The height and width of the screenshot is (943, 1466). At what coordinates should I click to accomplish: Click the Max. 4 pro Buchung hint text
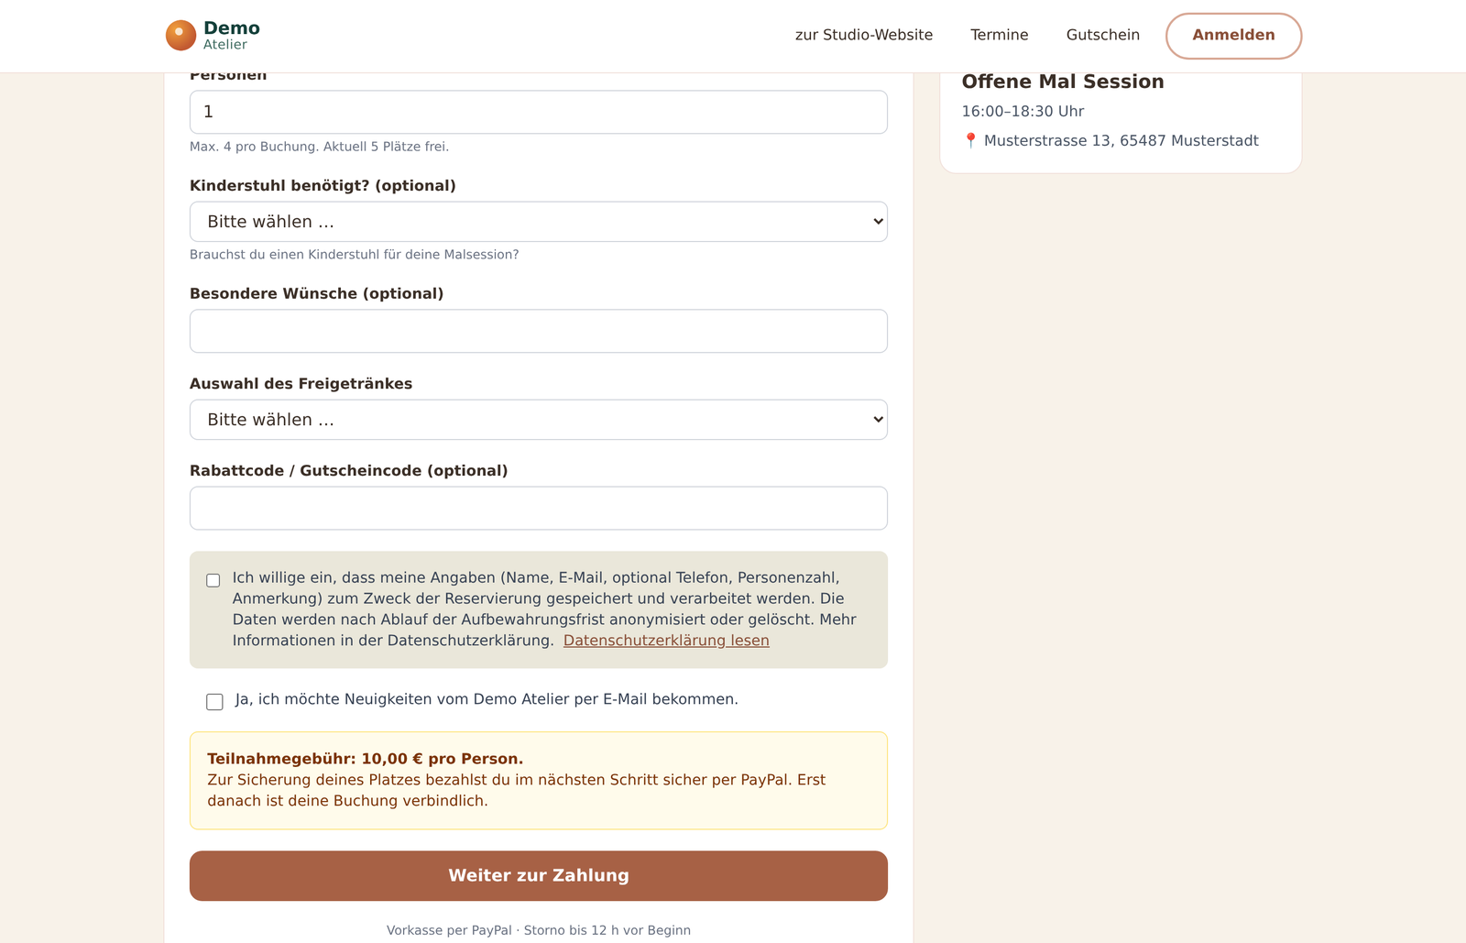pos(319,147)
